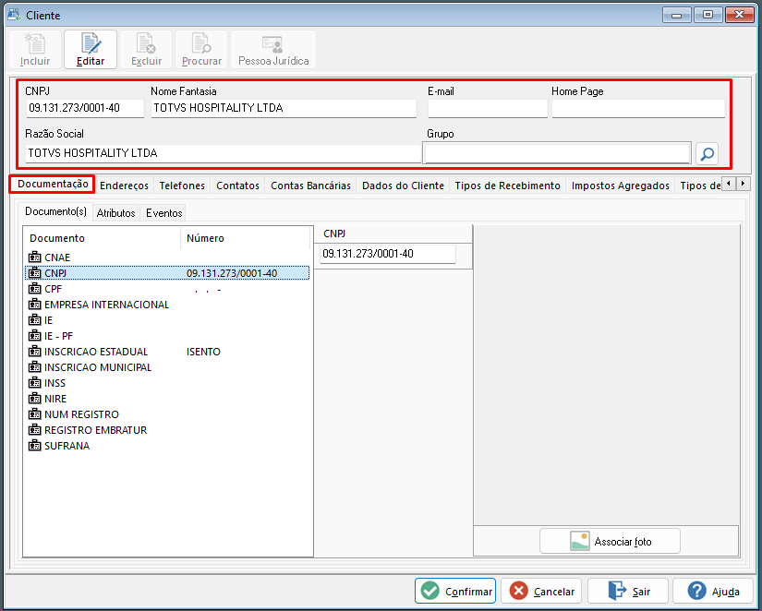Open the Documentação tab
The height and width of the screenshot is (611, 762).
point(53,184)
